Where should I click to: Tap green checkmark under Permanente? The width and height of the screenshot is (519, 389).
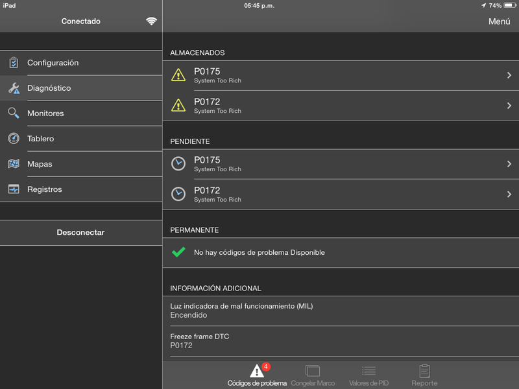pos(178,252)
